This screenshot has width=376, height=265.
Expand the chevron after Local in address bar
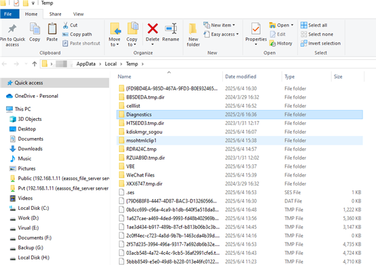click(x=121, y=64)
